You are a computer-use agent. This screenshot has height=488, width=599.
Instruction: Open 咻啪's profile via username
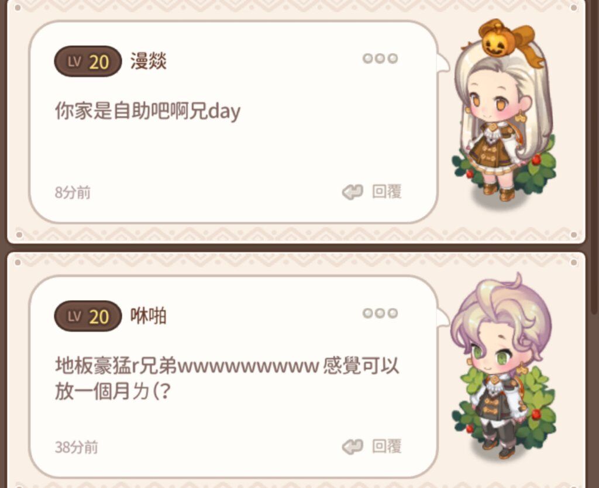tap(149, 315)
